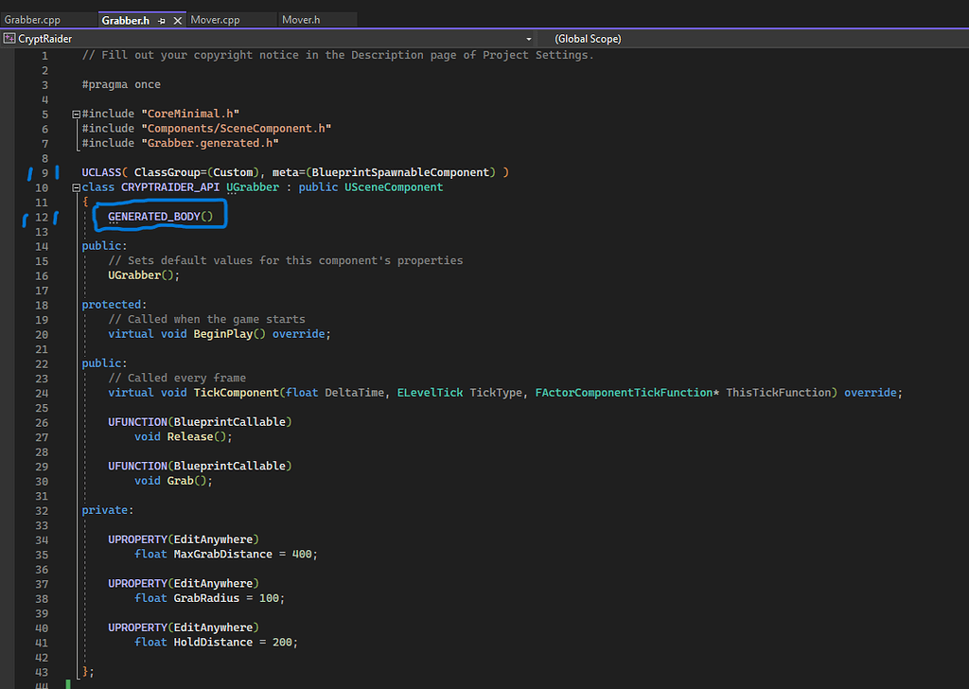
Task: Click the green change indicator near line 43
Action: coord(66,681)
